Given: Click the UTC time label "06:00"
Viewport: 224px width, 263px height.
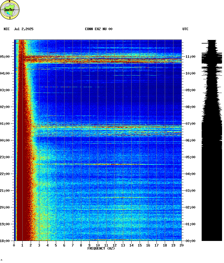Looking at the screenshot, I should point(190,140).
